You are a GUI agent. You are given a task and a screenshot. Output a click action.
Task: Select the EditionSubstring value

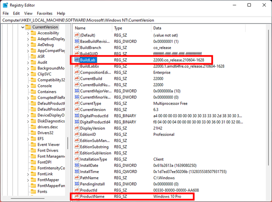click(94, 147)
